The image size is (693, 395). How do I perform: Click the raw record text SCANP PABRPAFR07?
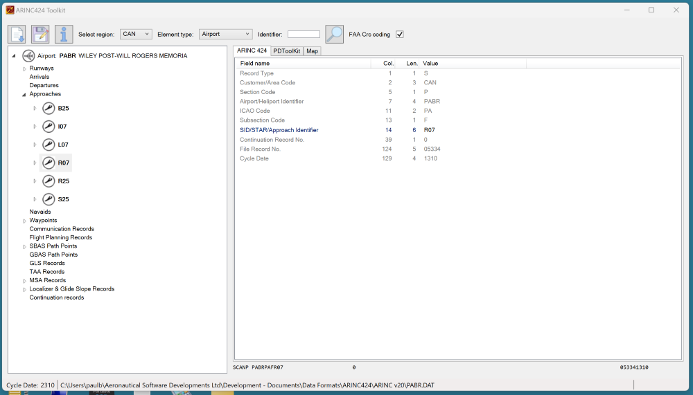tap(258, 367)
